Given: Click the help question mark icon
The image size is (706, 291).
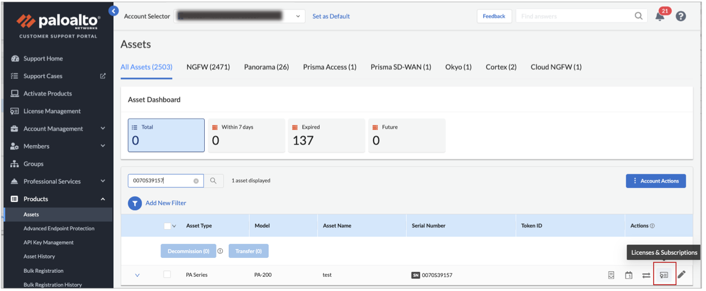Looking at the screenshot, I should click(680, 17).
